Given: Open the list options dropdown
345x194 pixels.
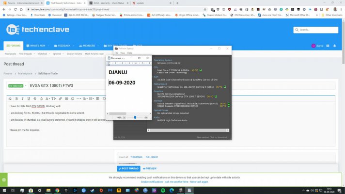Looking at the screenshot, I should click(91, 98).
